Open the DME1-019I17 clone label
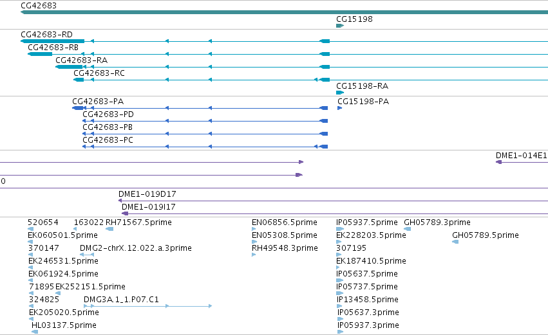This screenshot has width=548, height=335. pos(149,207)
